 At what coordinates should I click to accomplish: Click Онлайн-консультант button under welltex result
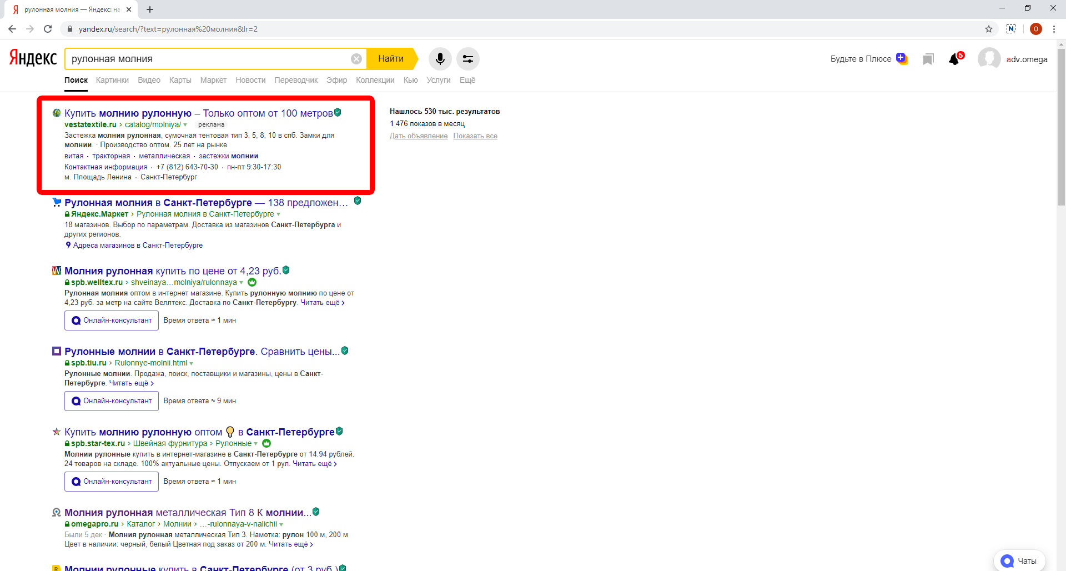point(112,320)
